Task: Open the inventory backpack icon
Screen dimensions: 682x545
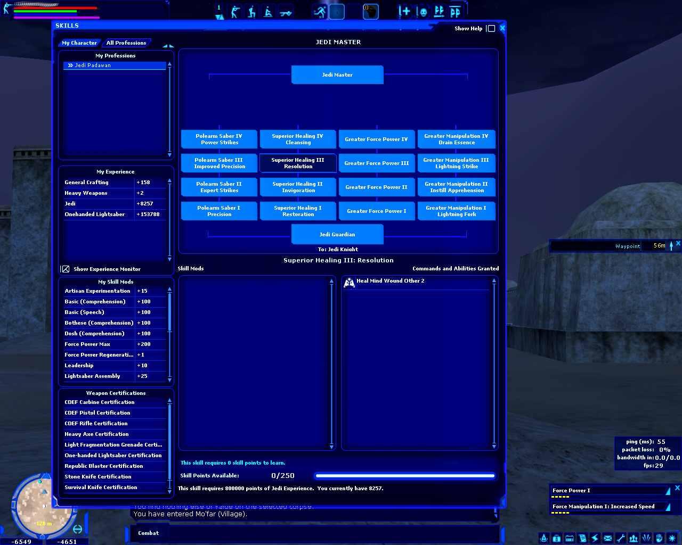Action: (x=557, y=538)
